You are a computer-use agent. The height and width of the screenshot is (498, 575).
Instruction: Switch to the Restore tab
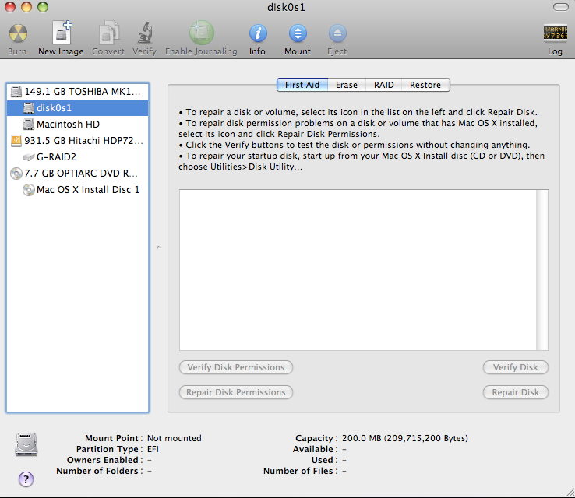click(425, 85)
